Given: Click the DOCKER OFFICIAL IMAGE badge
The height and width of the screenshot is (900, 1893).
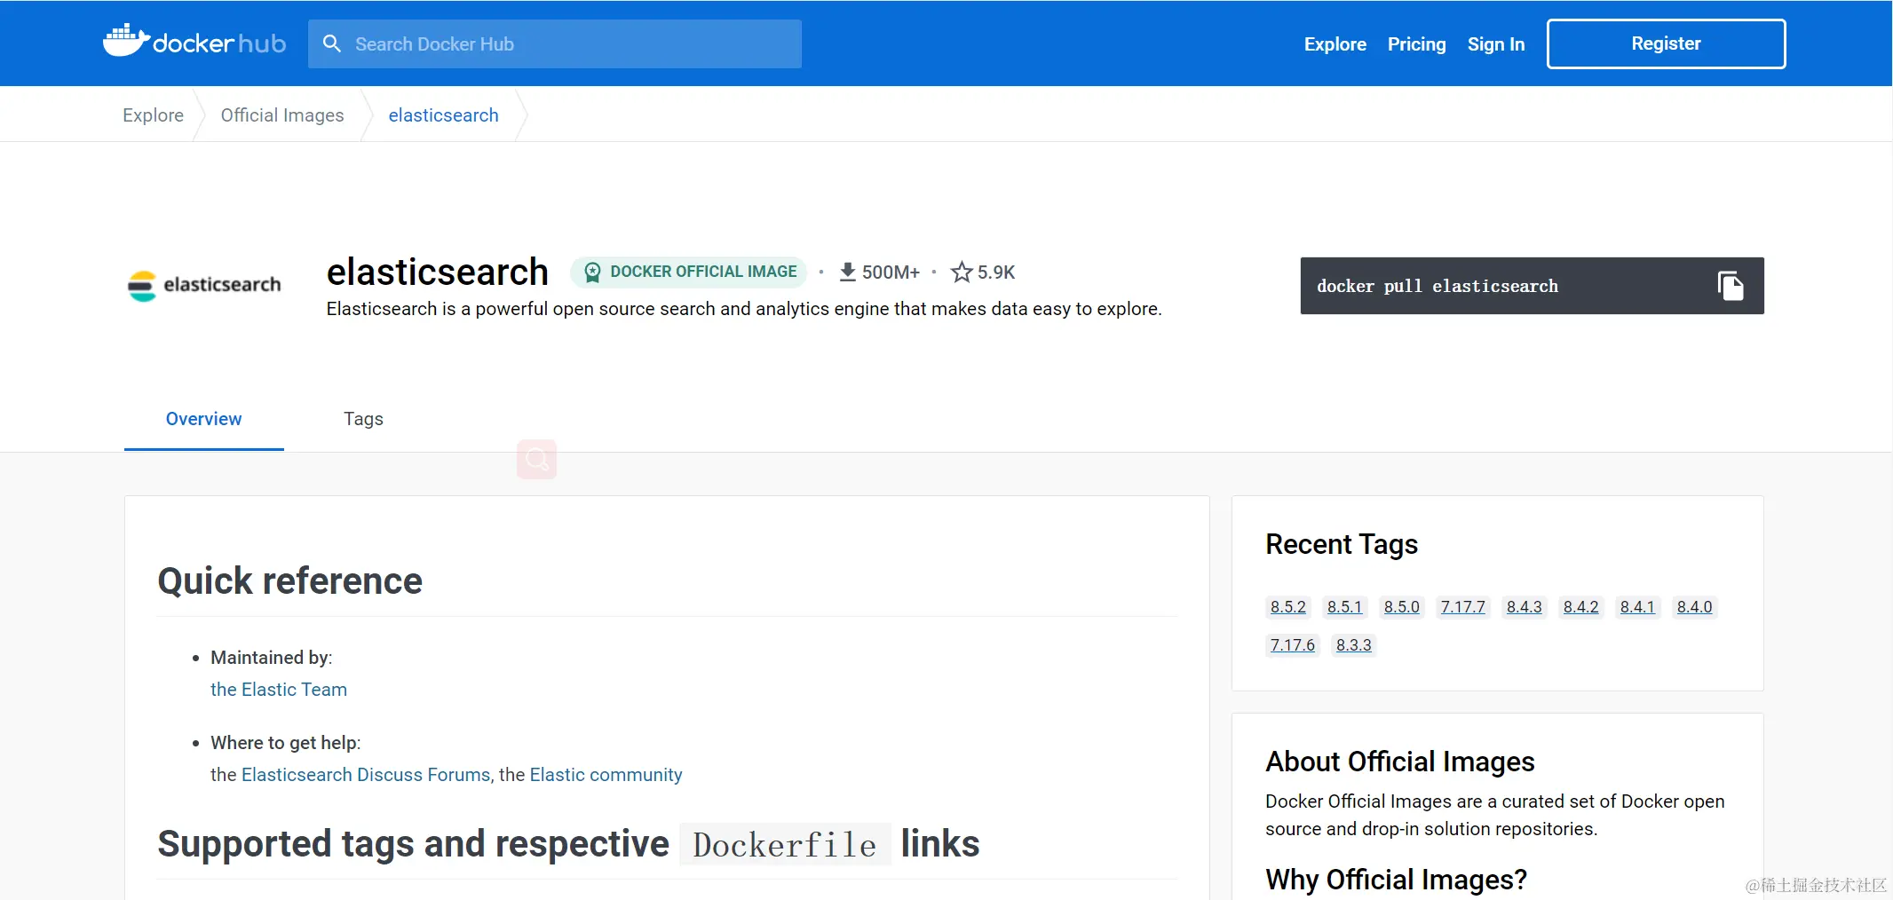Looking at the screenshot, I should [x=689, y=272].
